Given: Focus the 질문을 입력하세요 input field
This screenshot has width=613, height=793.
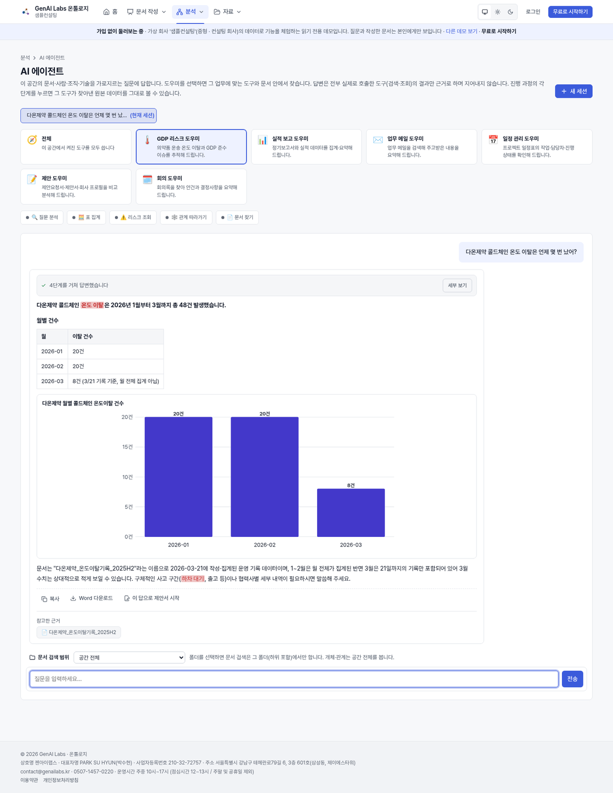Looking at the screenshot, I should click(294, 679).
